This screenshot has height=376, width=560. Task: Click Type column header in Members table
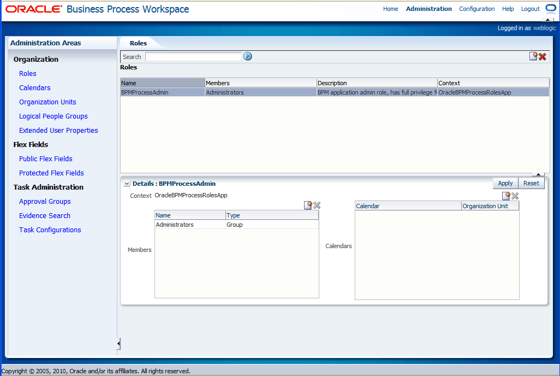point(272,215)
